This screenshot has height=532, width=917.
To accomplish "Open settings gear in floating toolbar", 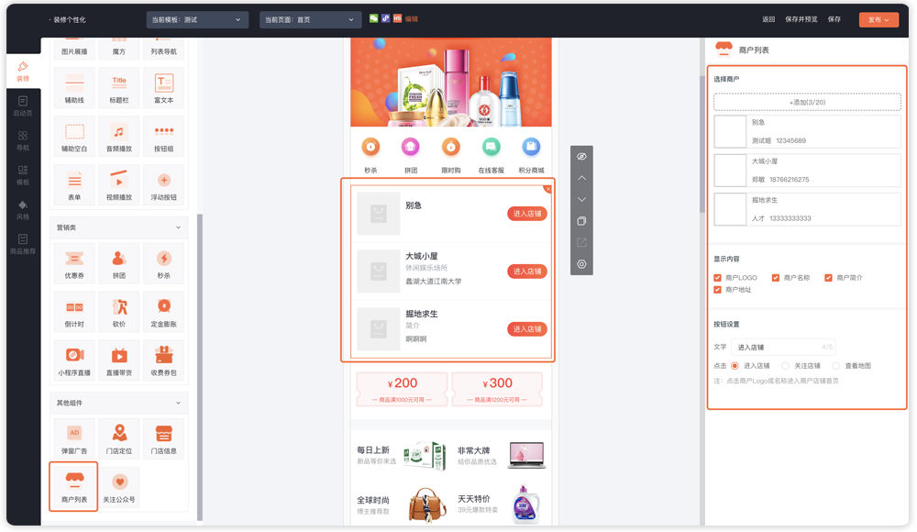I will 581,264.
